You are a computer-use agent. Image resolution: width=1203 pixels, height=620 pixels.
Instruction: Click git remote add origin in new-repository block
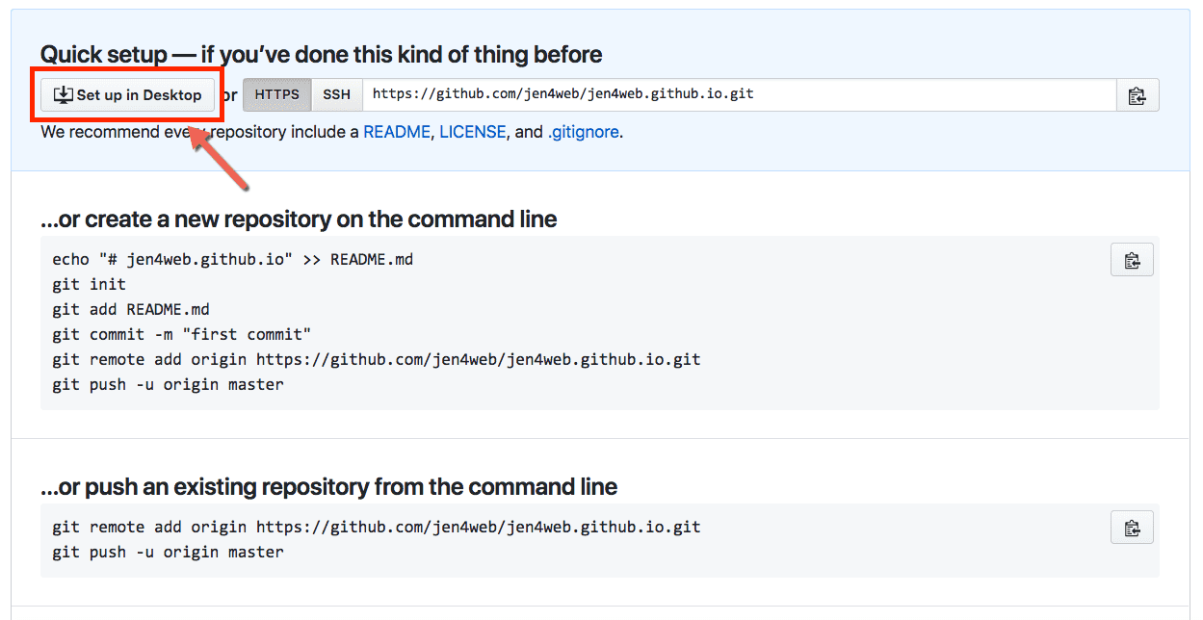(377, 360)
